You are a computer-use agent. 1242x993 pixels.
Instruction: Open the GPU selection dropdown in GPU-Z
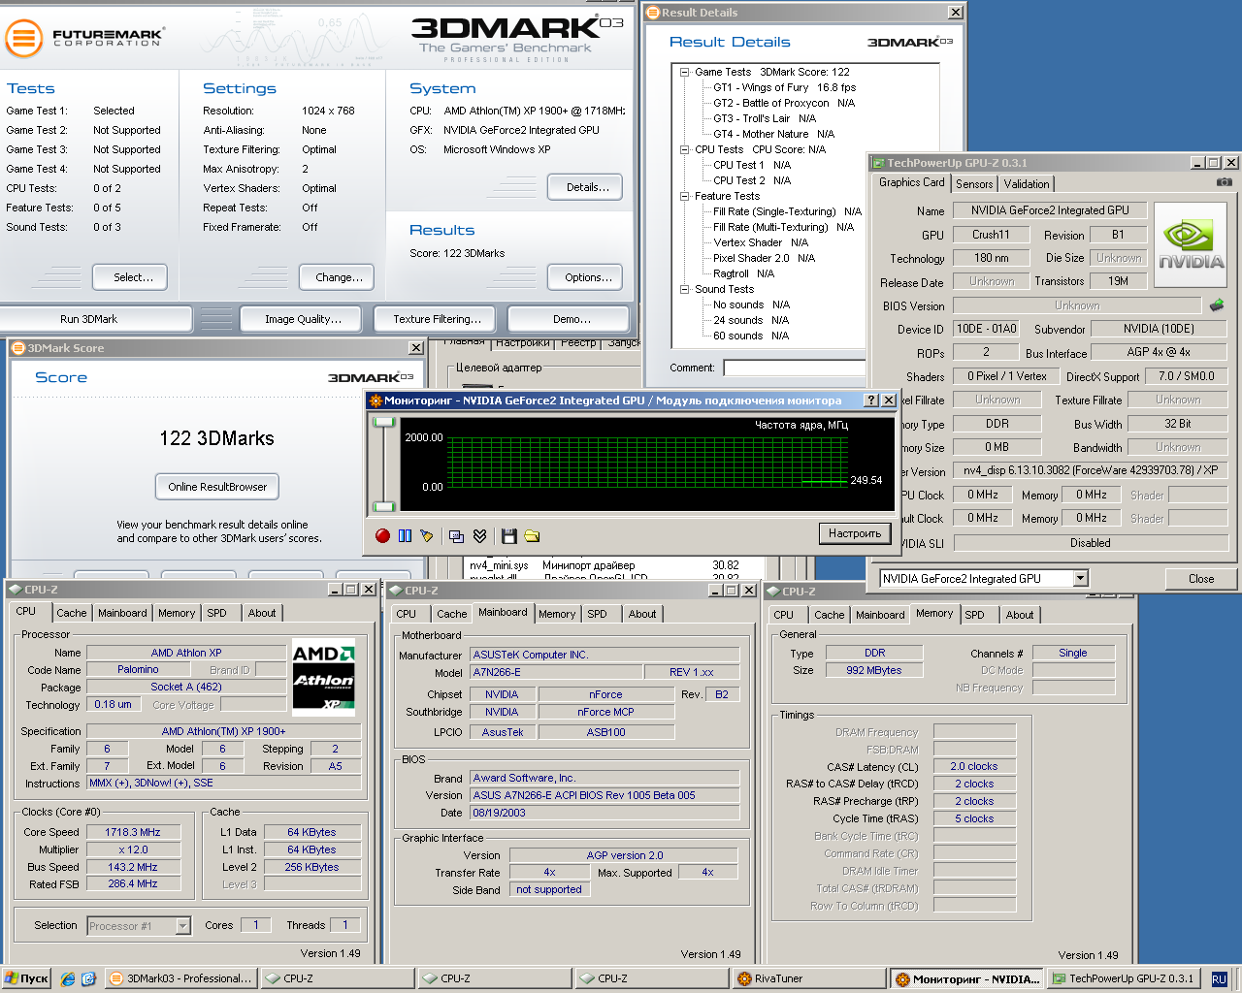click(x=1081, y=579)
